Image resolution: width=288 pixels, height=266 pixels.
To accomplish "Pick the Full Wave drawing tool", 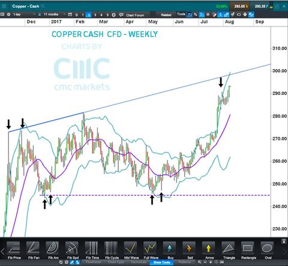I will pos(151,250).
